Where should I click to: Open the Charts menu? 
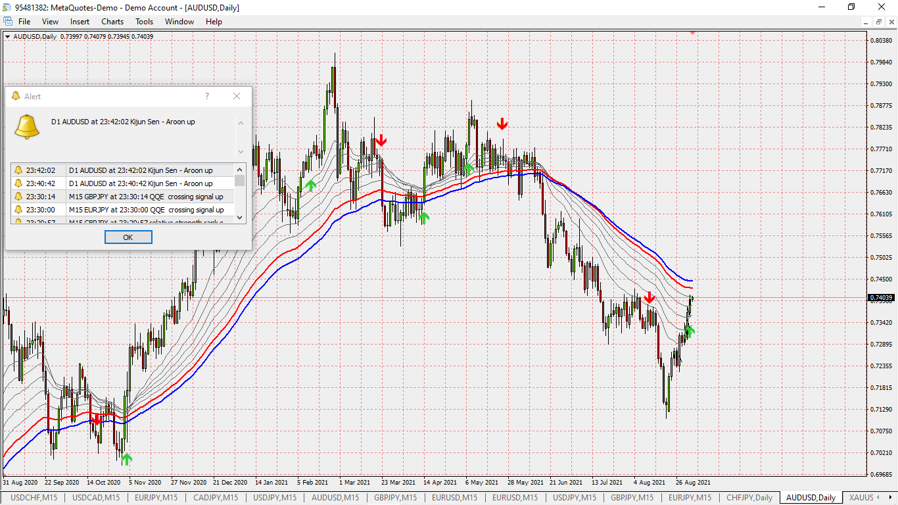[112, 22]
